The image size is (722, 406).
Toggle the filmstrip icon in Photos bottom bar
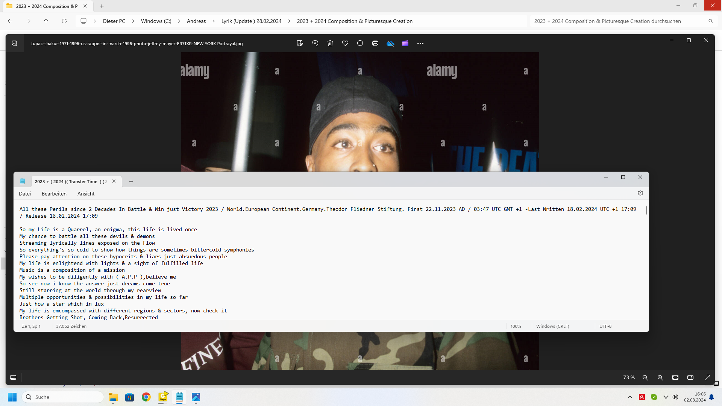13,377
